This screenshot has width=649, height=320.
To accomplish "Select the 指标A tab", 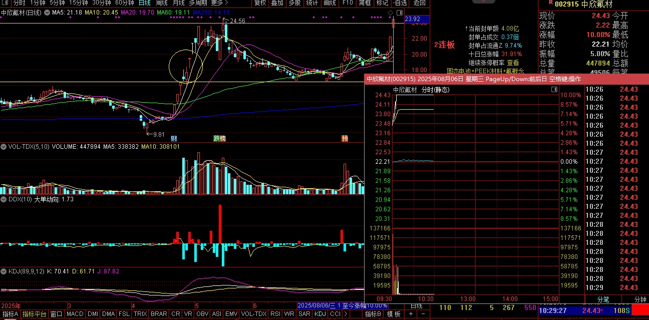I will tap(10, 314).
